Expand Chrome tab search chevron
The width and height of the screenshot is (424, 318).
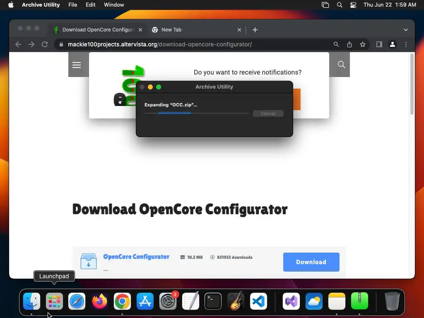[406, 30]
